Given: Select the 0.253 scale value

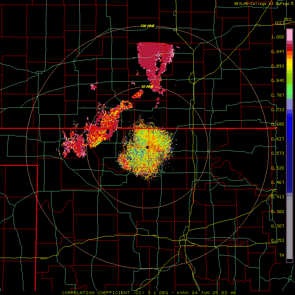Looking at the screenshot, I should click(x=278, y=241).
